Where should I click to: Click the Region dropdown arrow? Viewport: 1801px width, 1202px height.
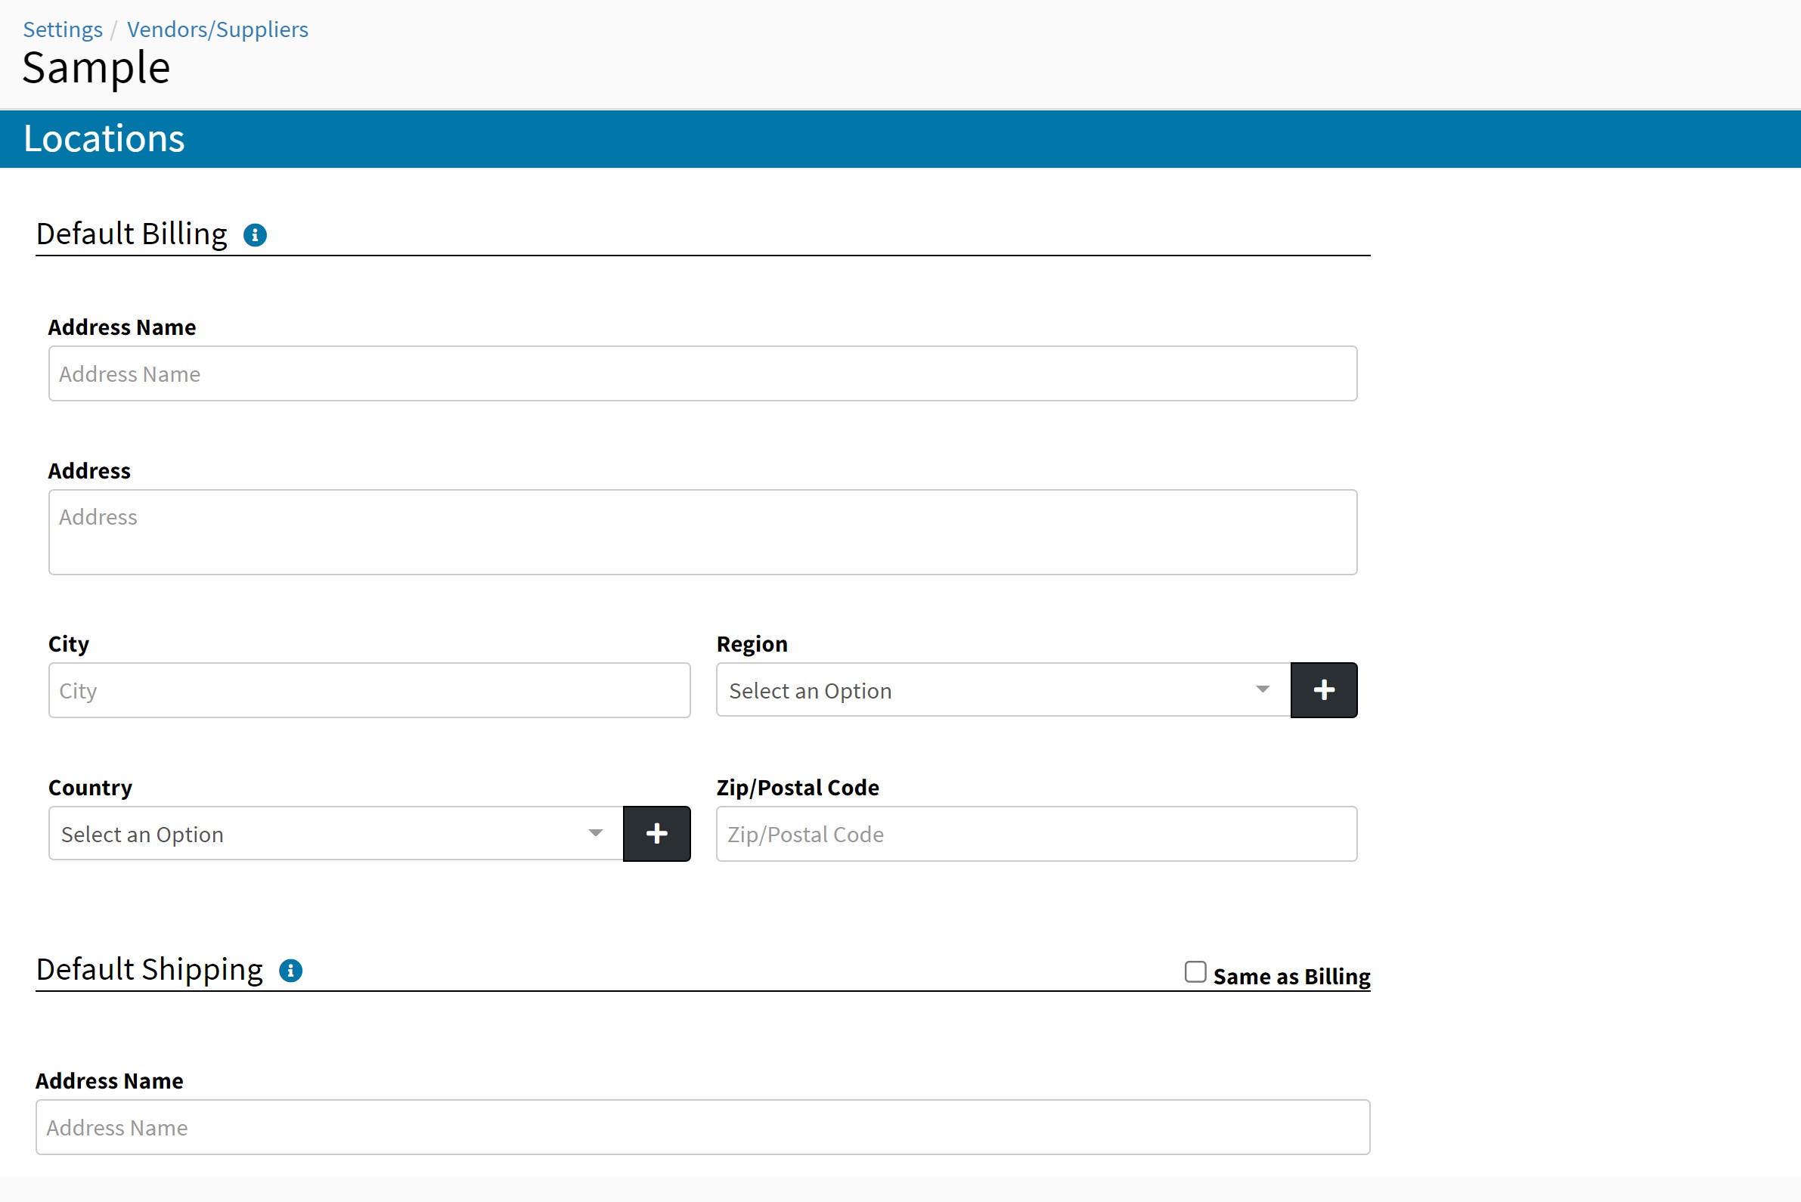pos(1262,689)
